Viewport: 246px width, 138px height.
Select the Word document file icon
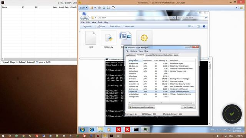click(x=126, y=38)
